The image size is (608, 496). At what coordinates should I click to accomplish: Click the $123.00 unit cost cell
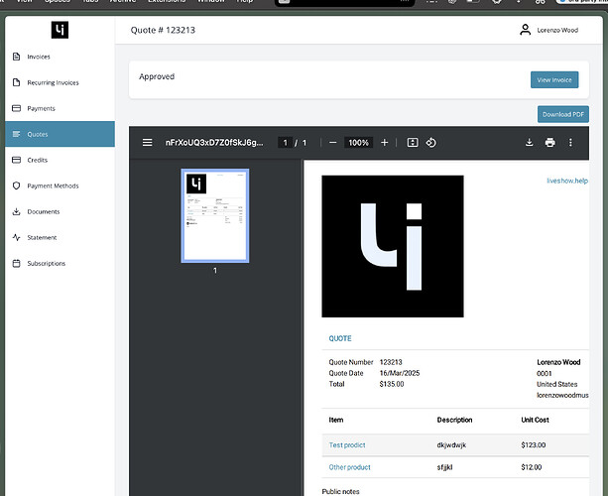[534, 445]
